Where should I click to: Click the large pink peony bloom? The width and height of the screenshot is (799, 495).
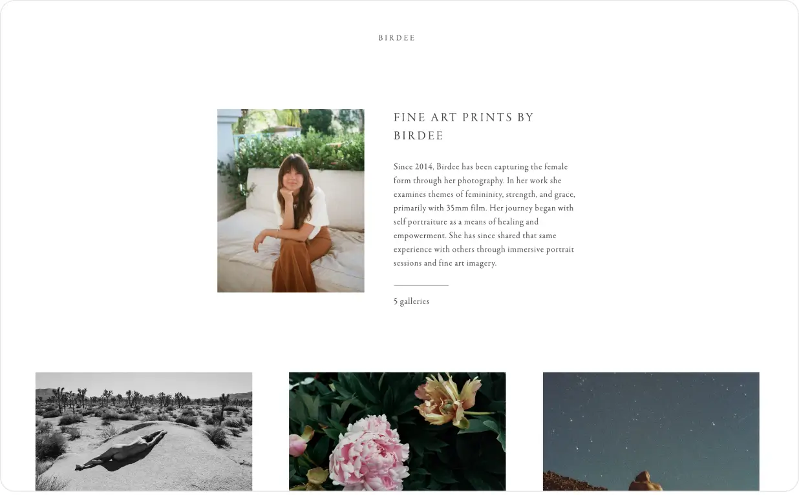369,452
